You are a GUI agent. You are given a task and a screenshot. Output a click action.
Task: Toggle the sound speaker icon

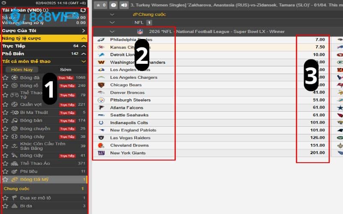124,5
